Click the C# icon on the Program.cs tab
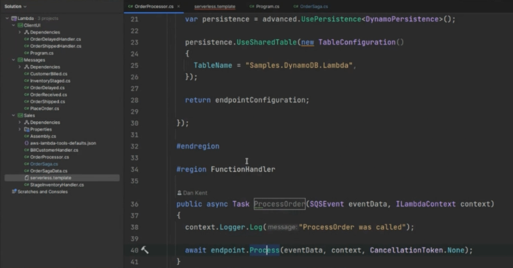Screen dimensions: 513x268 pos(252,6)
